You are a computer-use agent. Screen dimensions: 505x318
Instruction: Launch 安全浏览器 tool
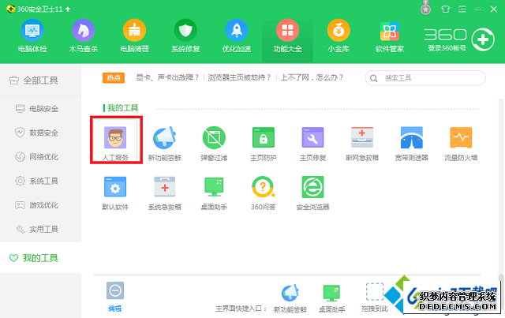click(x=312, y=193)
